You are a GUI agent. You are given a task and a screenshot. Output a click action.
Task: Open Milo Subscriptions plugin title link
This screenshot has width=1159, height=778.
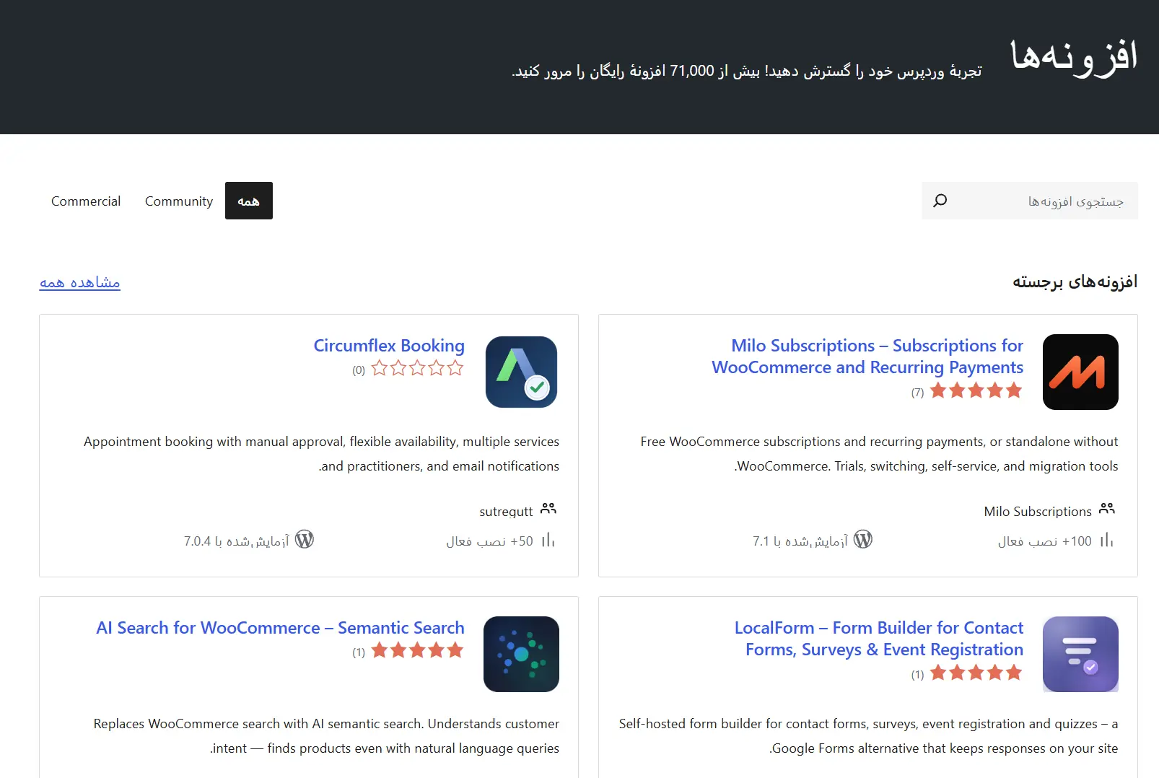point(867,357)
